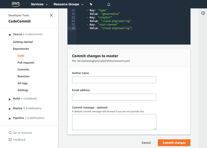Open the info panel icon

point(203,13)
